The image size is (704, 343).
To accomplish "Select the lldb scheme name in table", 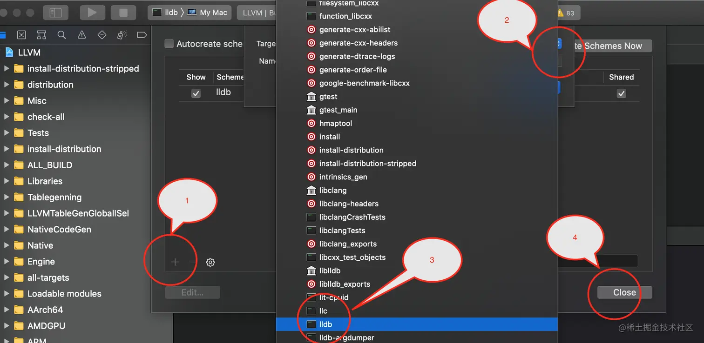I will (x=223, y=92).
